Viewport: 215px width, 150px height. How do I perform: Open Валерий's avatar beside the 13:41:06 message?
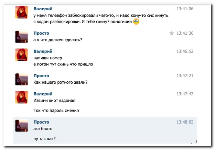click(22, 13)
